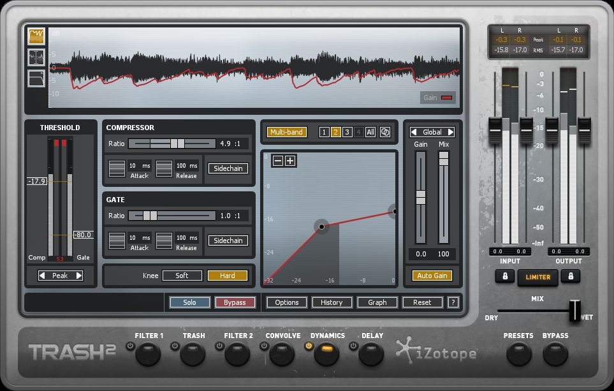
Task: Click the Global selector right arrow
Action: click(x=450, y=131)
